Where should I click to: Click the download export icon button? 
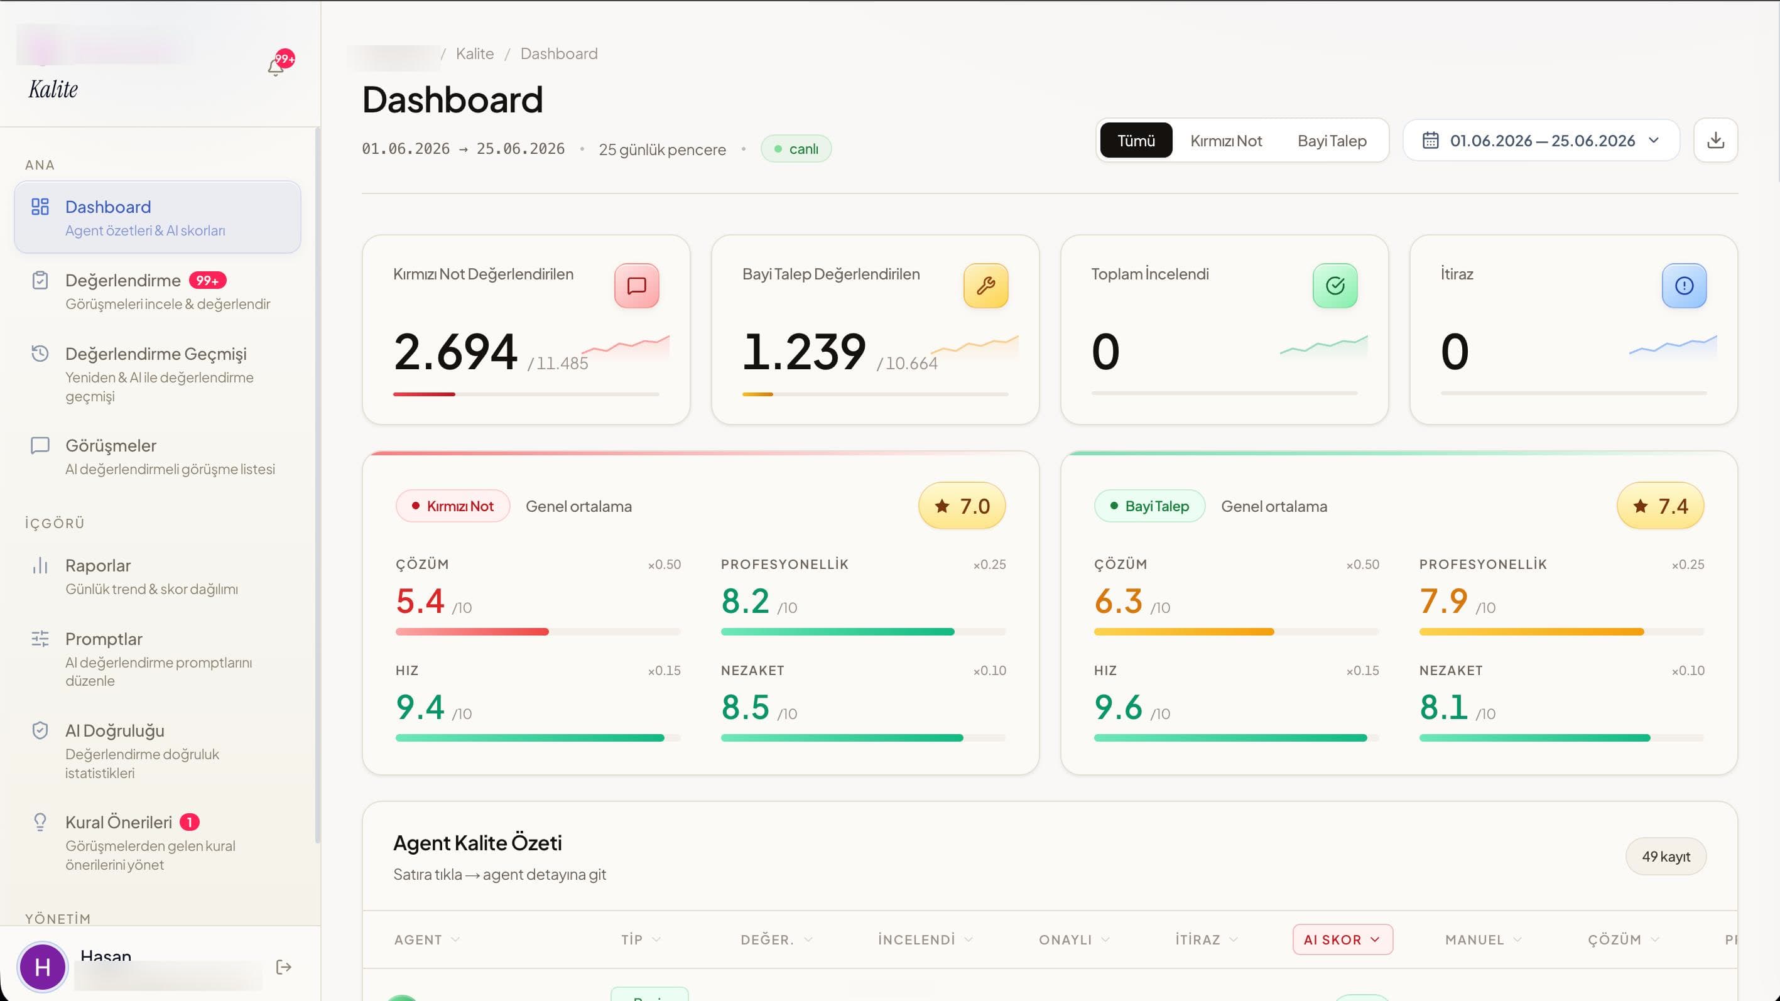pyautogui.click(x=1715, y=141)
